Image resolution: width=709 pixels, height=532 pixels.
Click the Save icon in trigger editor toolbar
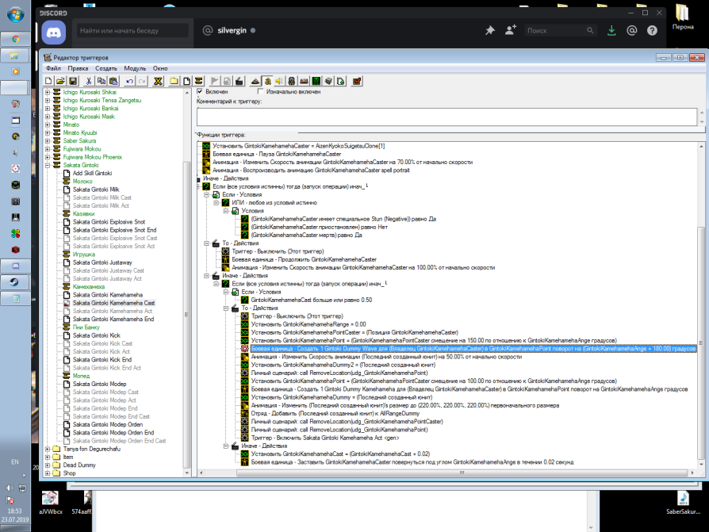tap(72, 81)
